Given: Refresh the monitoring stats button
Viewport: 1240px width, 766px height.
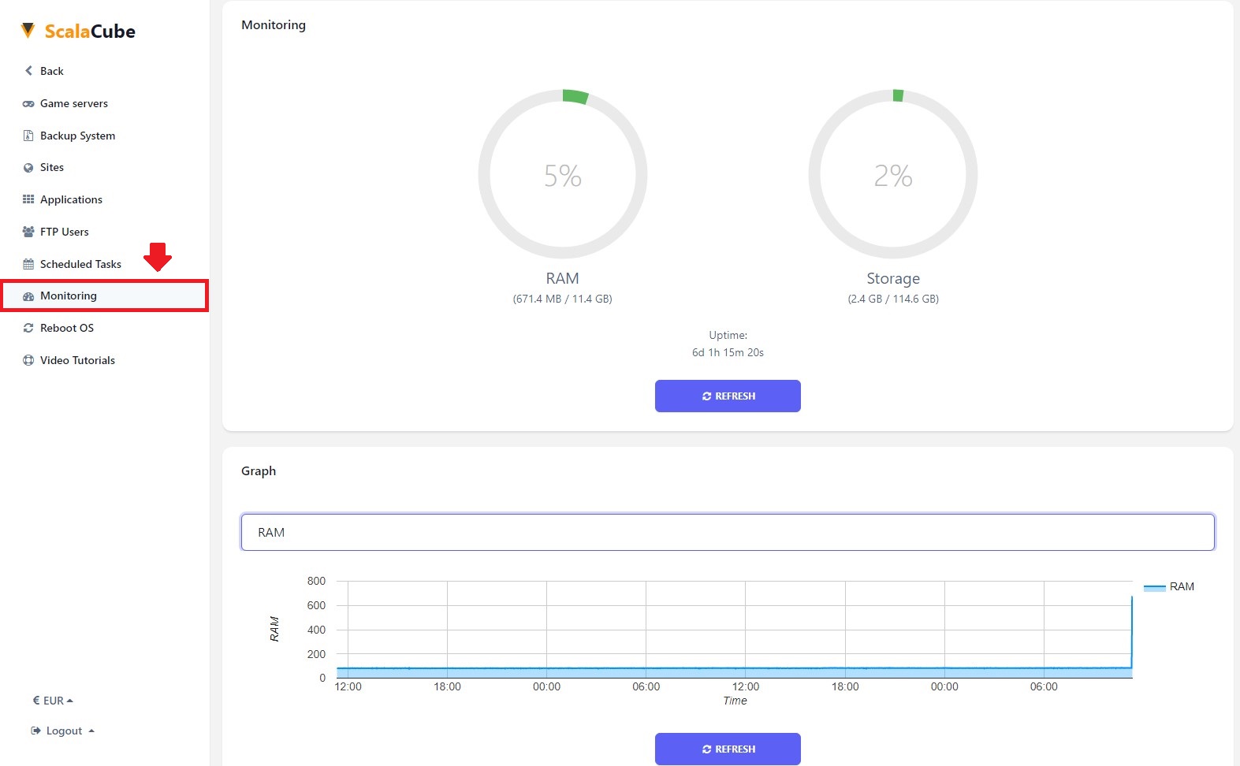Looking at the screenshot, I should pos(728,396).
